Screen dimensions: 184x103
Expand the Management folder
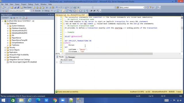click(5, 57)
